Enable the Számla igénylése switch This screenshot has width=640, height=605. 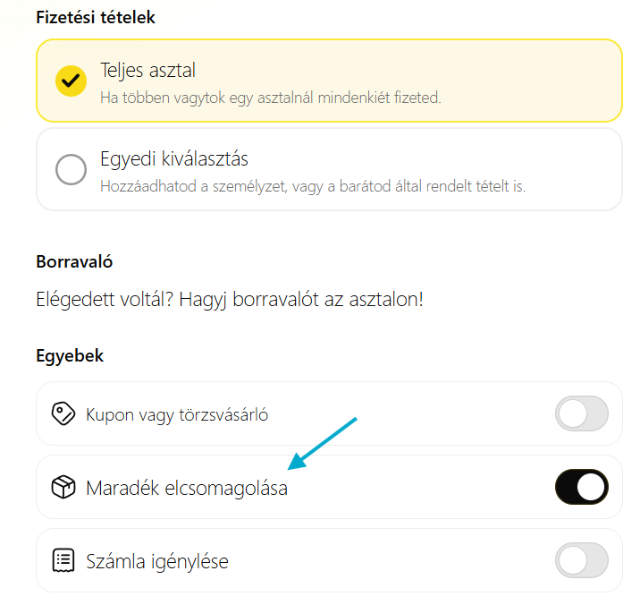581,561
